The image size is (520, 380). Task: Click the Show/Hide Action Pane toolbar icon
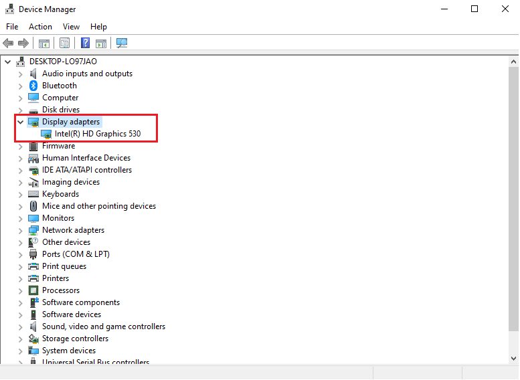pos(101,43)
